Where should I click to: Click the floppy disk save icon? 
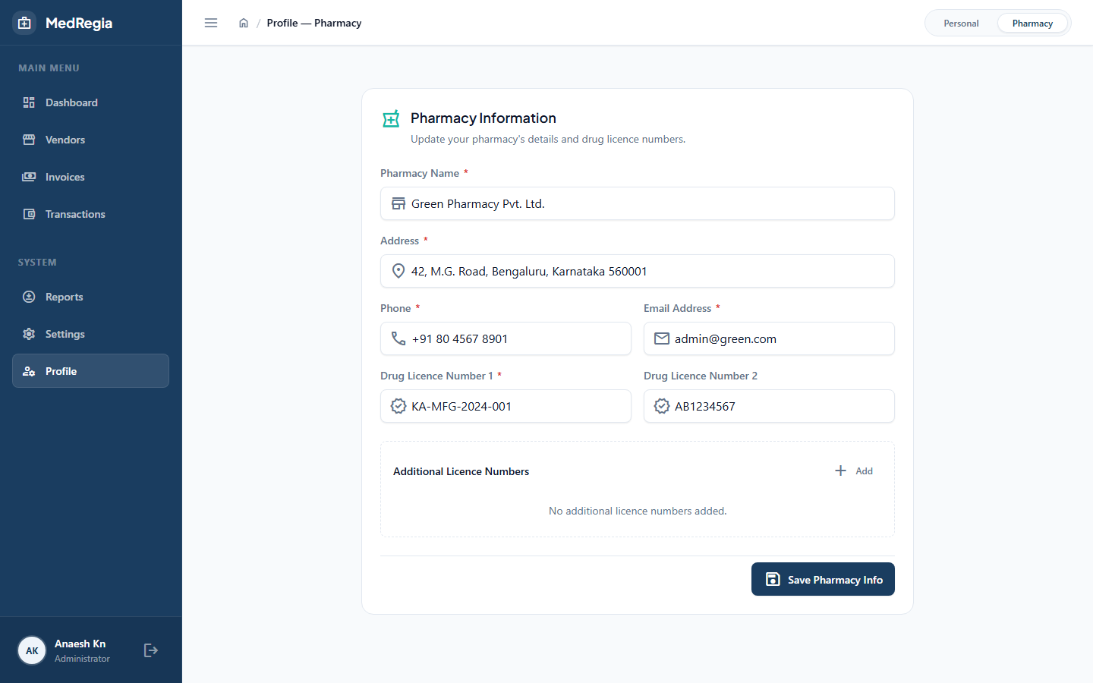pyautogui.click(x=773, y=579)
